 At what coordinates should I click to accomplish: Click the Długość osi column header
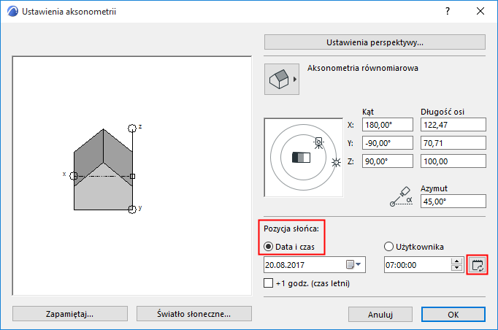[443, 112]
